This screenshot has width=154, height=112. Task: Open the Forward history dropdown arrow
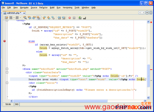point(20,18)
